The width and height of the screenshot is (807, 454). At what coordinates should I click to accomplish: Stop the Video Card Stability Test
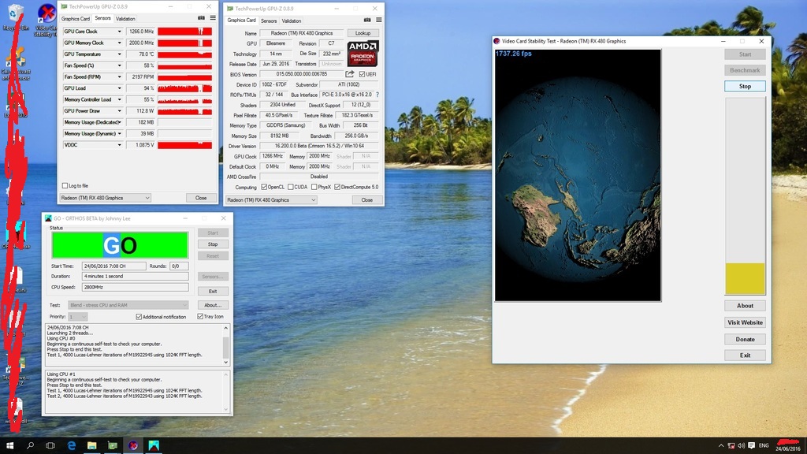coord(745,86)
